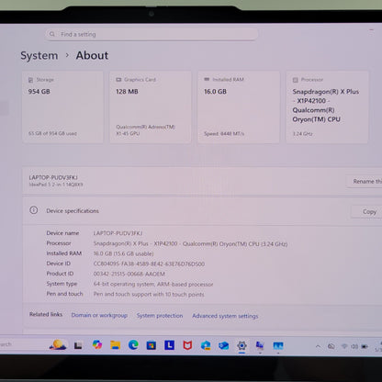Click the Settings gear icon on the taskbar
Image resolution: width=382 pixels, height=382 pixels.
(x=242, y=346)
